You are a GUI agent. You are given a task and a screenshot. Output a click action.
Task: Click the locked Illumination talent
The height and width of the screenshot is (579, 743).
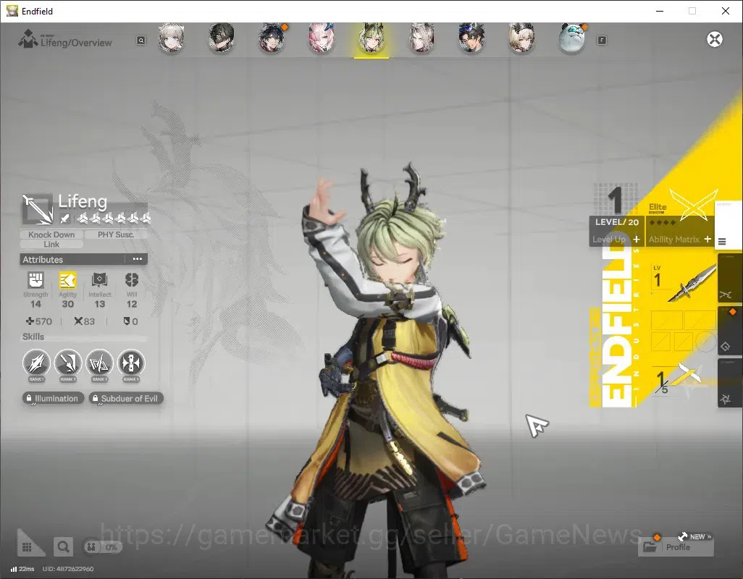(53, 398)
